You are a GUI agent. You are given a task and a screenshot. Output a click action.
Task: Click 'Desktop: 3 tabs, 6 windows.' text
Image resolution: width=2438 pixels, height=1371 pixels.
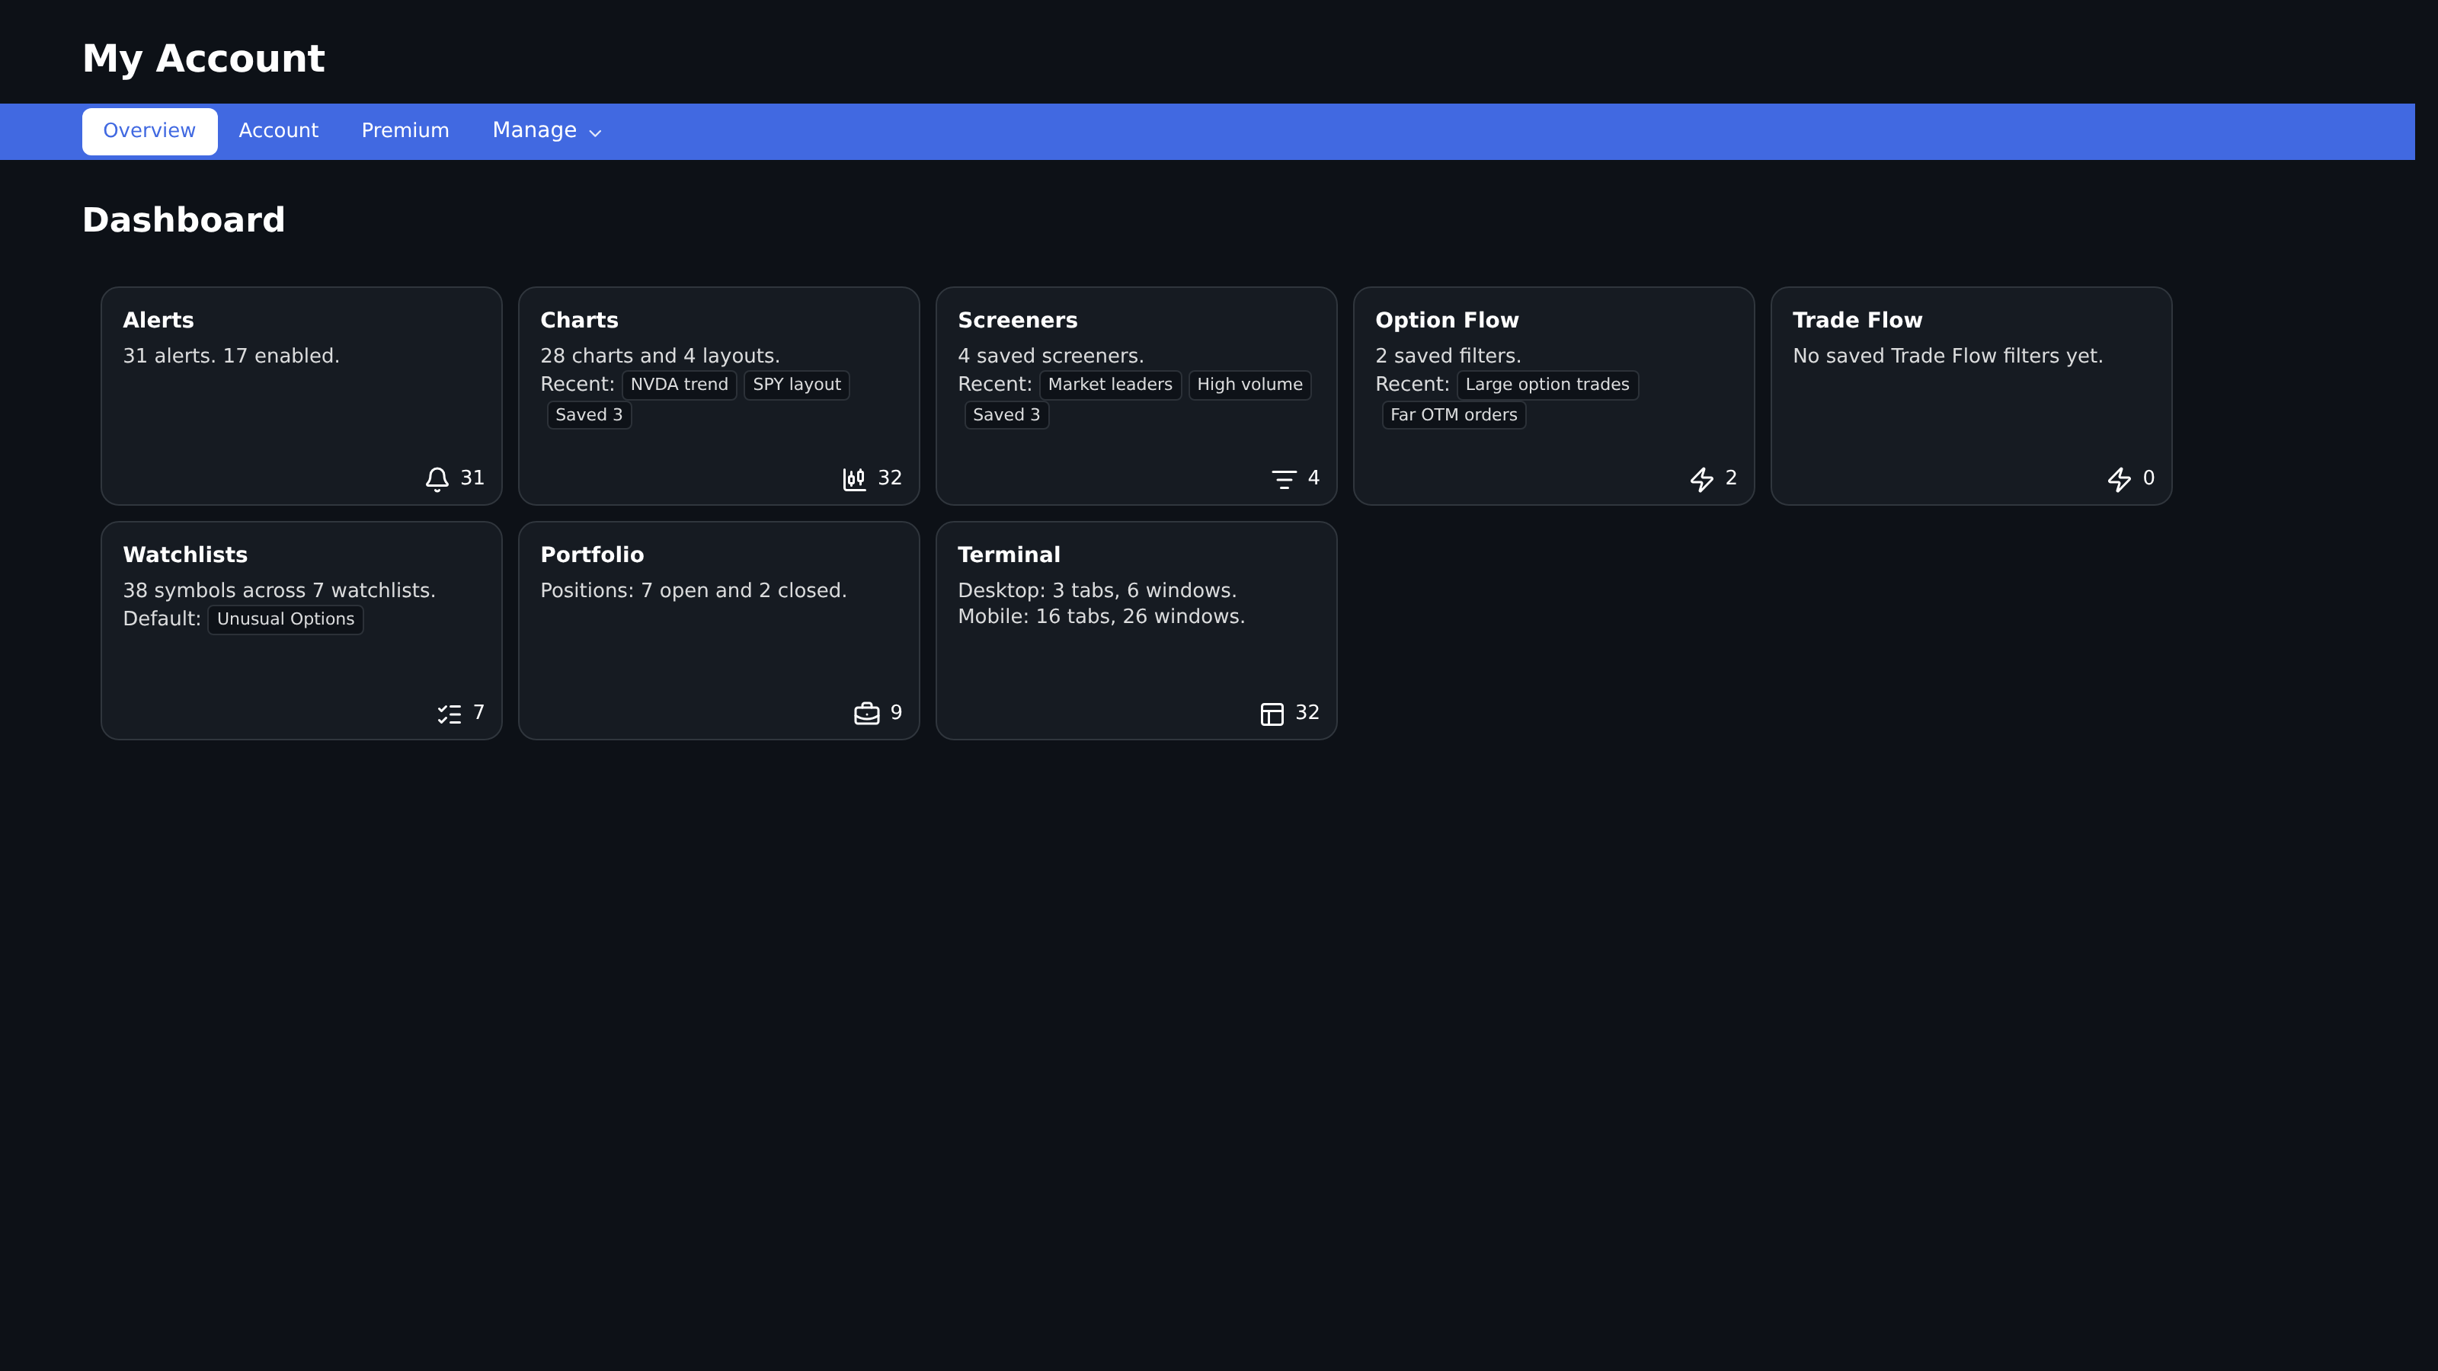coord(1097,590)
